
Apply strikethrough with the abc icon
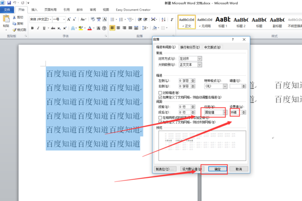tap(53, 28)
